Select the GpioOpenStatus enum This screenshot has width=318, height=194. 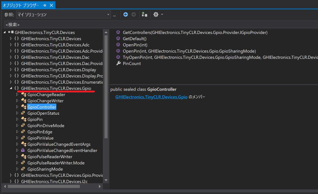tap(43, 113)
